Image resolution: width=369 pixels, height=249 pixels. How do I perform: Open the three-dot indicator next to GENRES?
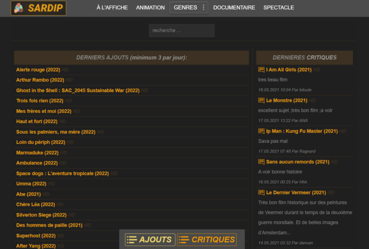click(204, 7)
